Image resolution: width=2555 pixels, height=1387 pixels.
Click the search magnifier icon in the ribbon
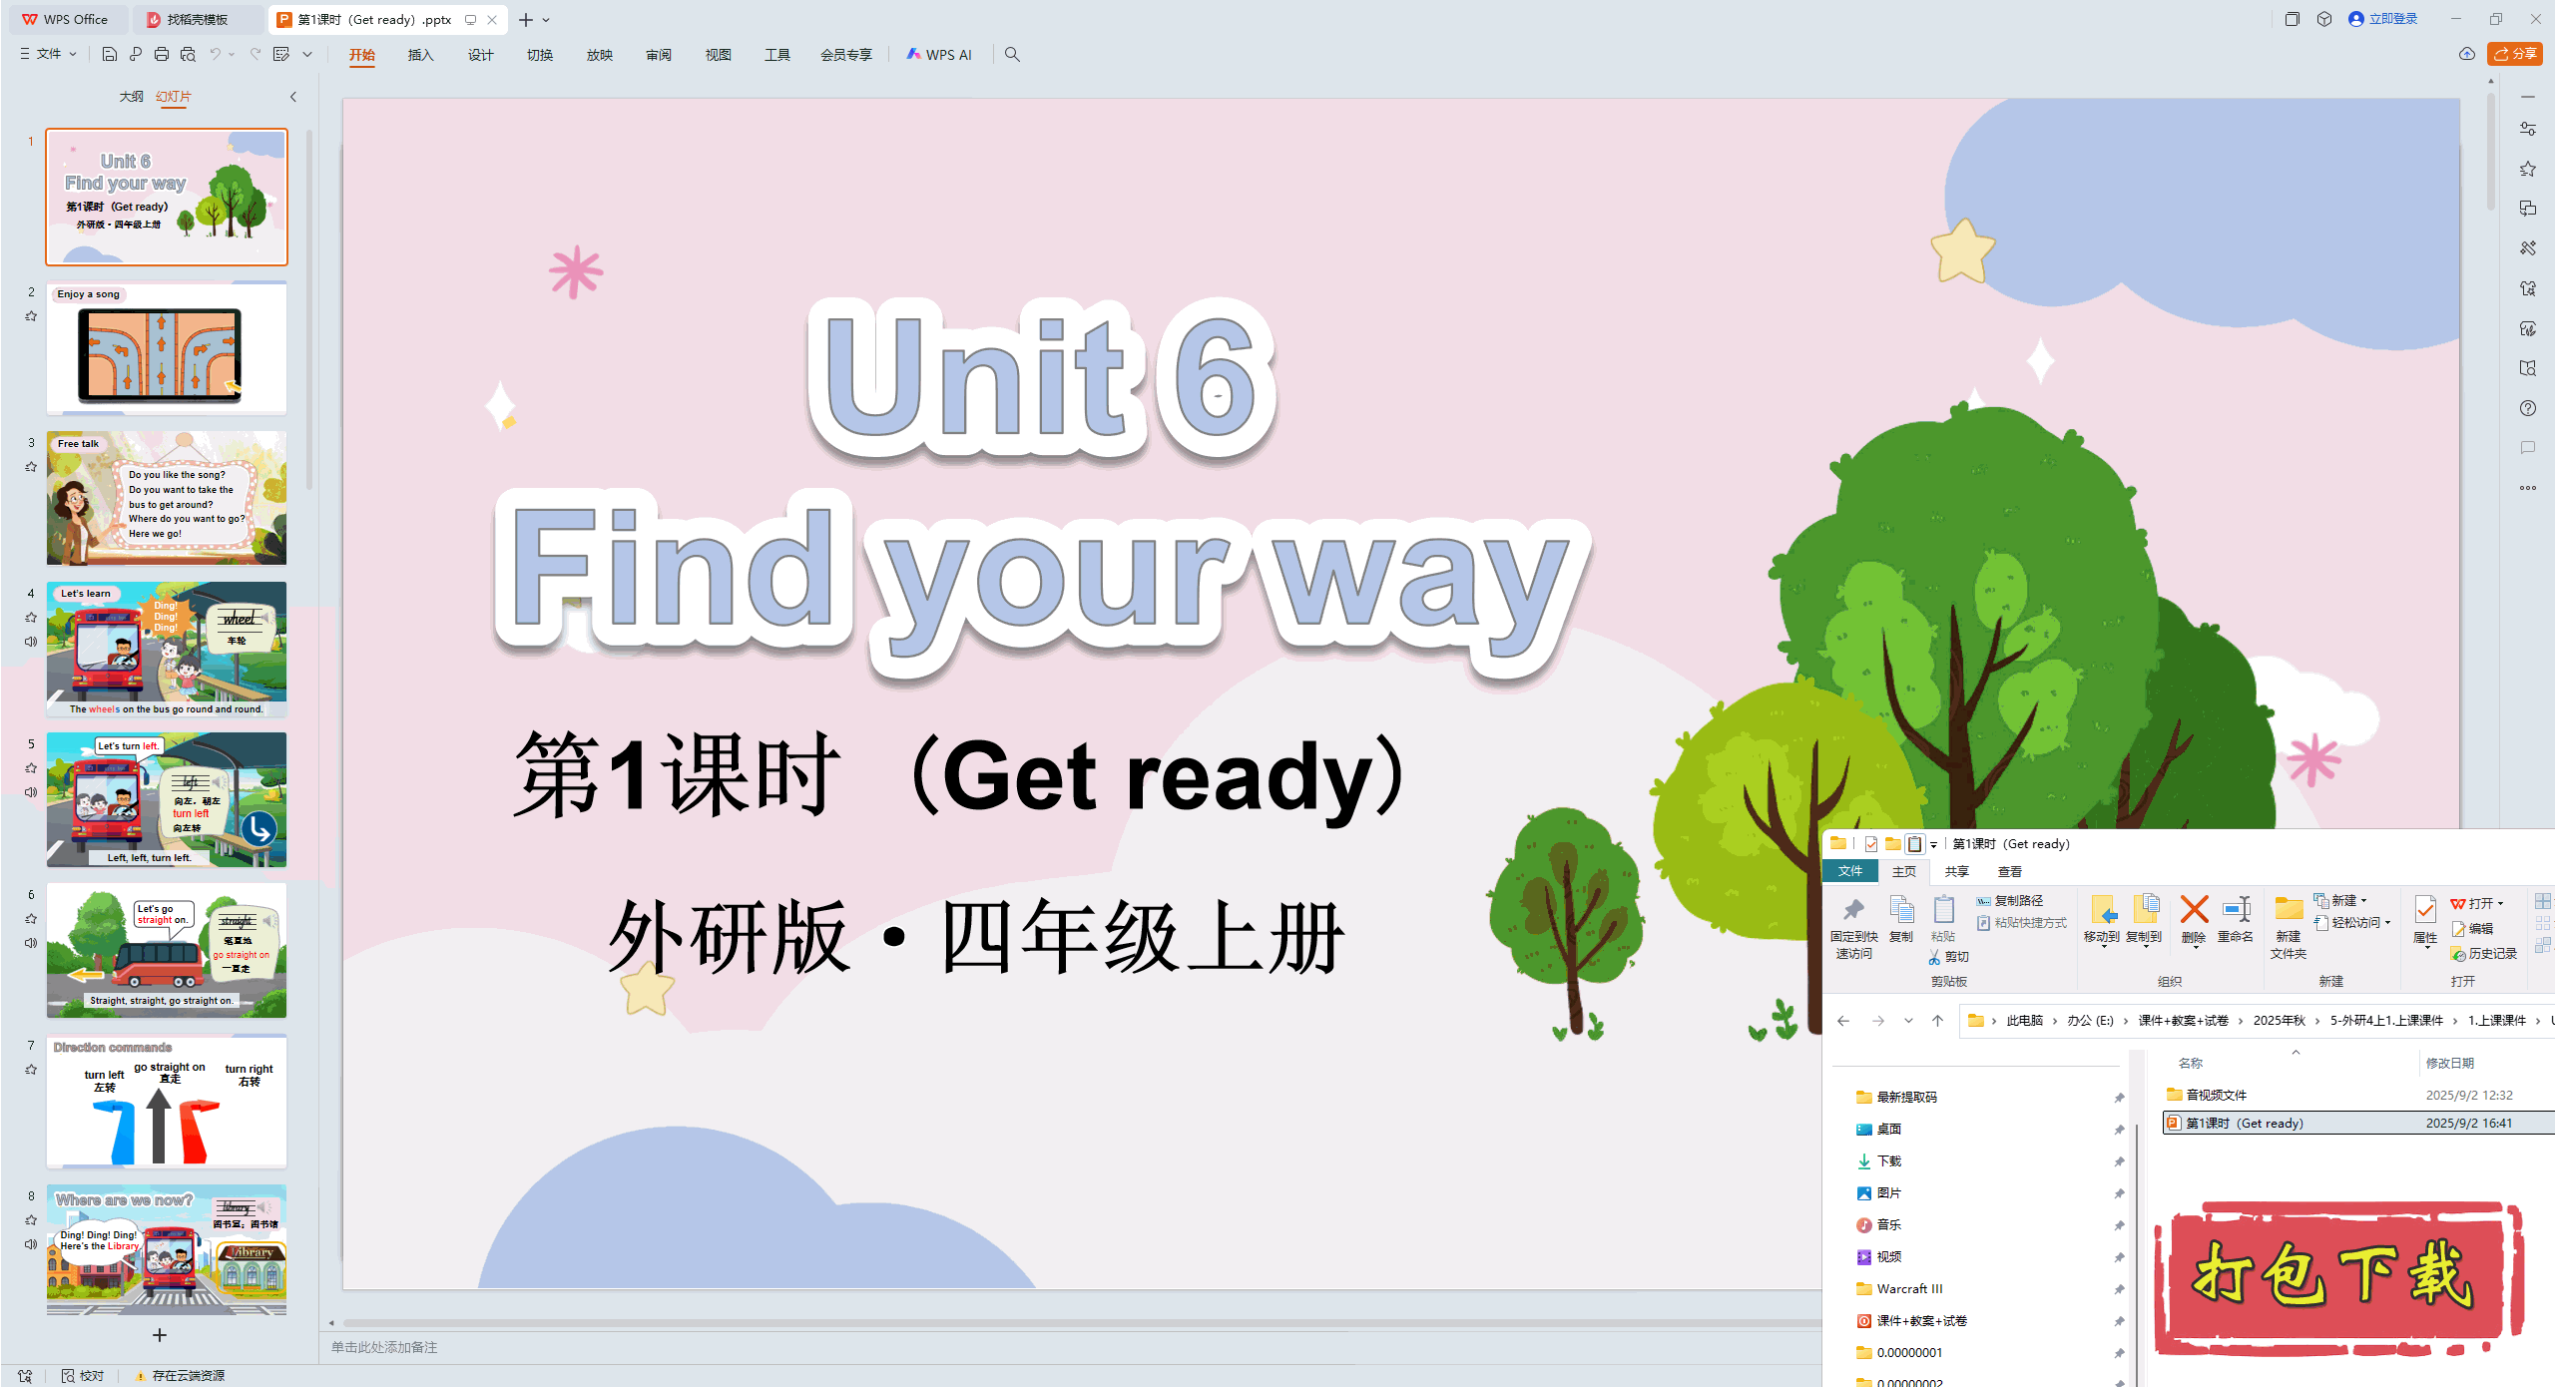(x=1012, y=55)
